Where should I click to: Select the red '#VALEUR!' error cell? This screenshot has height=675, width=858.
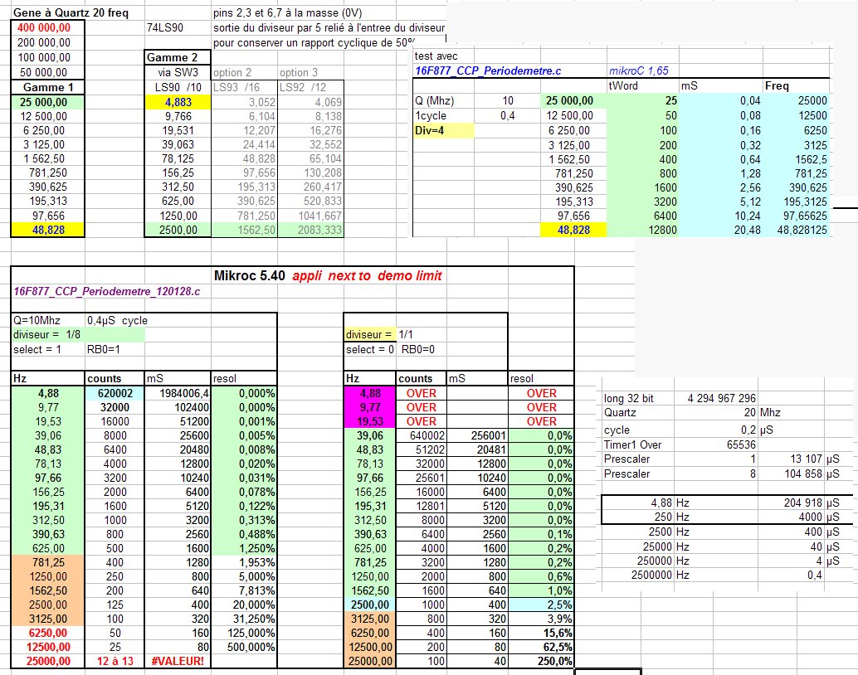[178, 661]
